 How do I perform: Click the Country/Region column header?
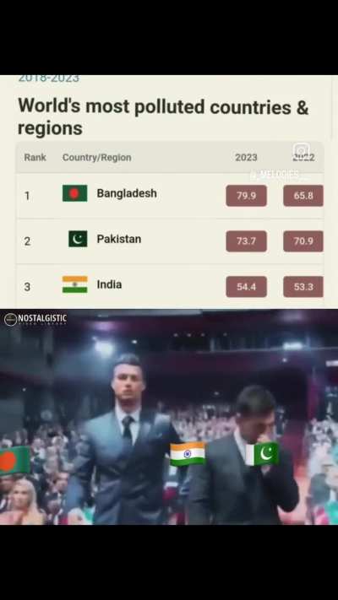coord(96,158)
